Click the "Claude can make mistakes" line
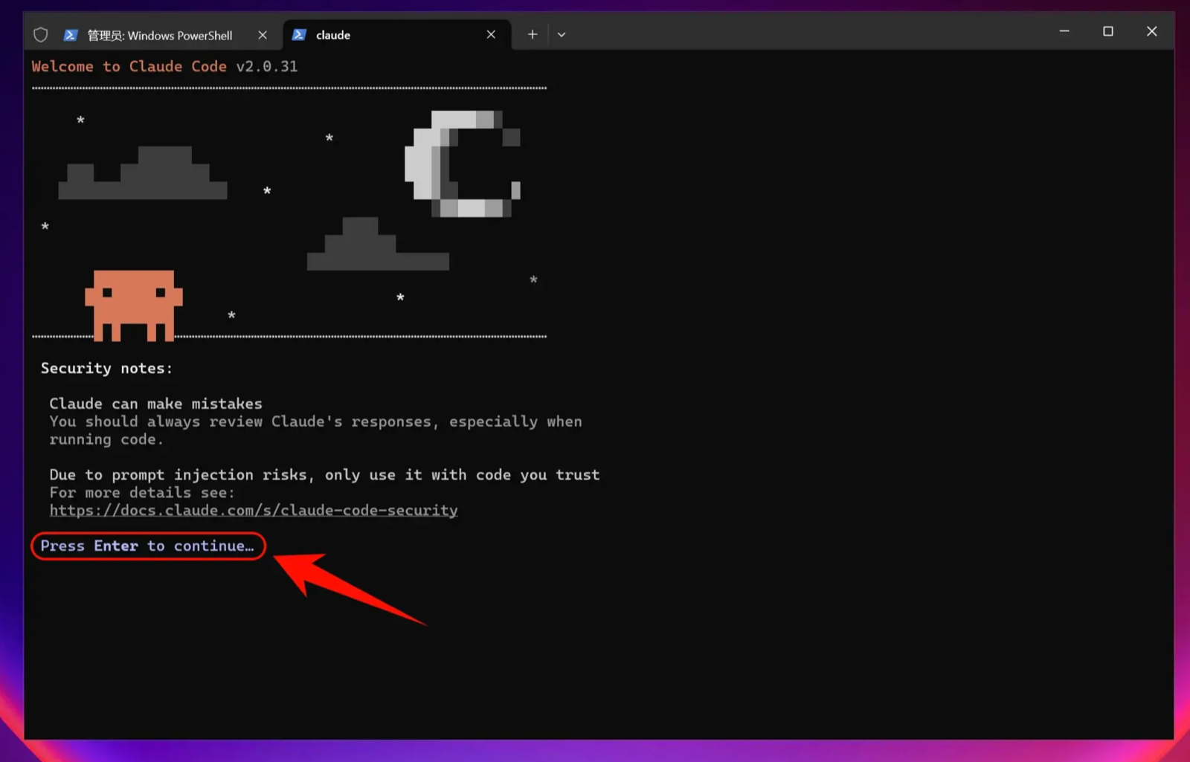This screenshot has width=1190, height=762. 155,404
